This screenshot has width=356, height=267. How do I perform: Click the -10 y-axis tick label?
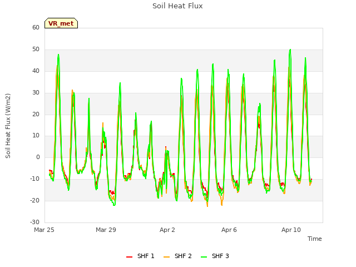pos(34,179)
